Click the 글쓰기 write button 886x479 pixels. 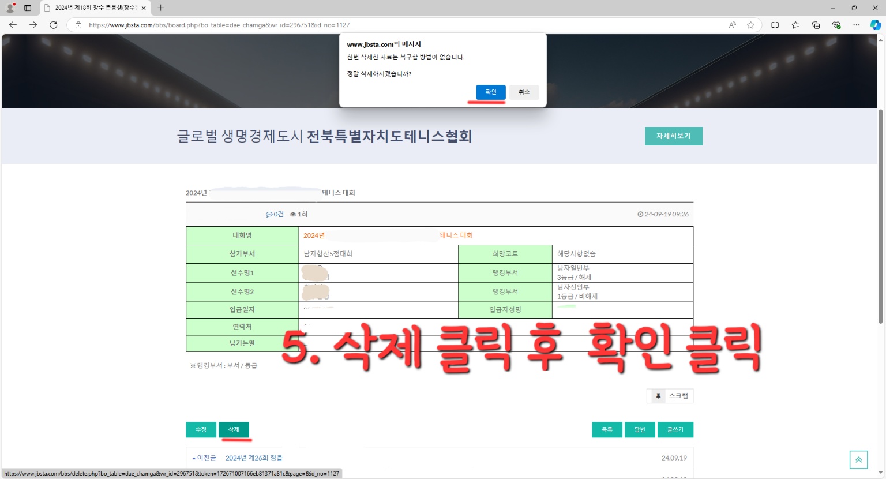pyautogui.click(x=675, y=430)
